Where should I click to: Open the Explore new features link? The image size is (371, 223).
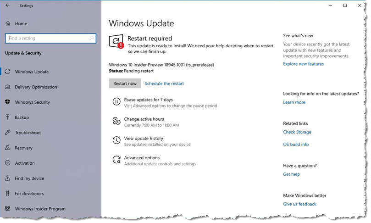pyautogui.click(x=303, y=64)
